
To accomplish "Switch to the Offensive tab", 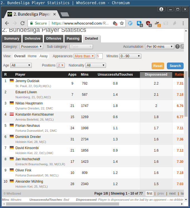I will (54, 39).
